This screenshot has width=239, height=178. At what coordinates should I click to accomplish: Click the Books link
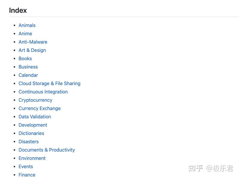[x=25, y=58]
